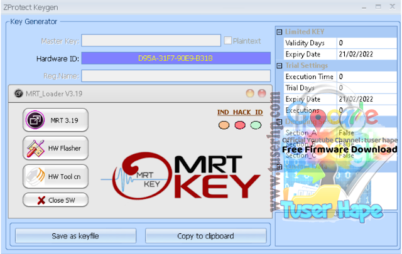Launch HW Flasher button
Viewport: 402px width, 254px height.
(x=56, y=148)
